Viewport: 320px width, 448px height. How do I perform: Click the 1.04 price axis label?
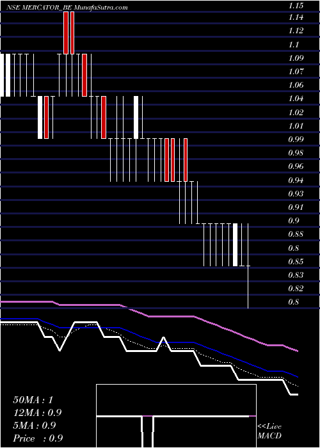point(296,99)
